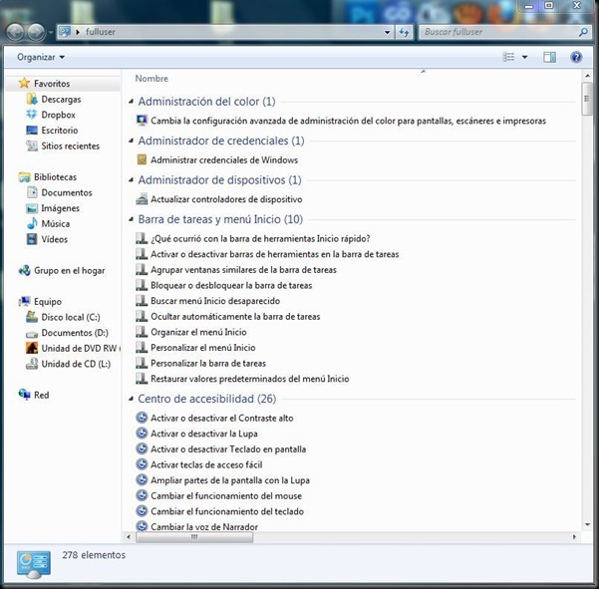Select Cambiar el funcionamiento del teclado
599x589 pixels.
[227, 511]
